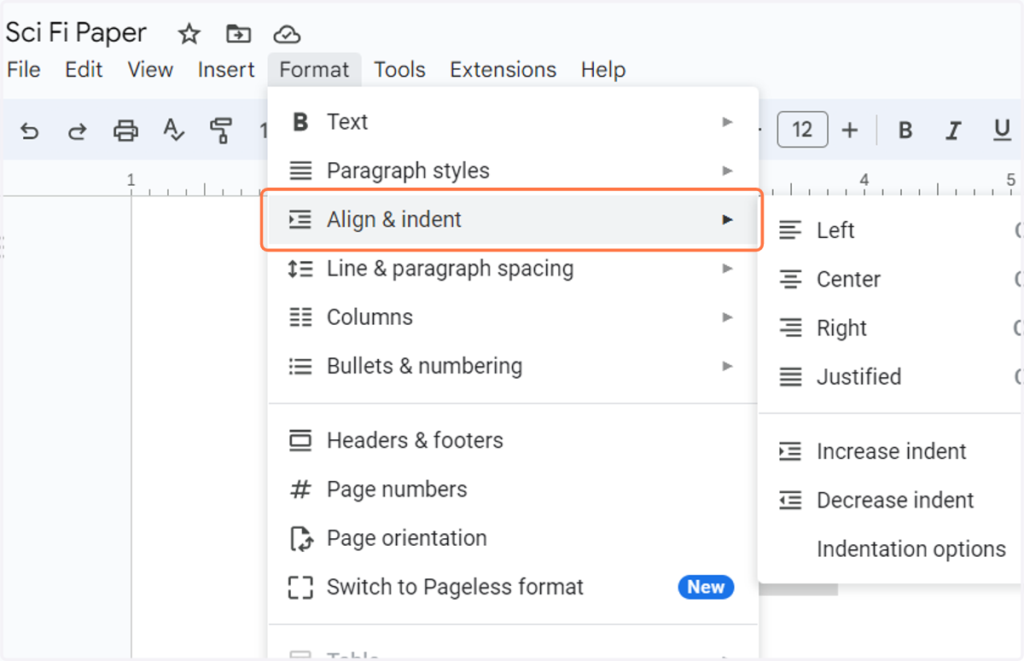
Task: Align text Right from submenu
Action: pos(891,328)
